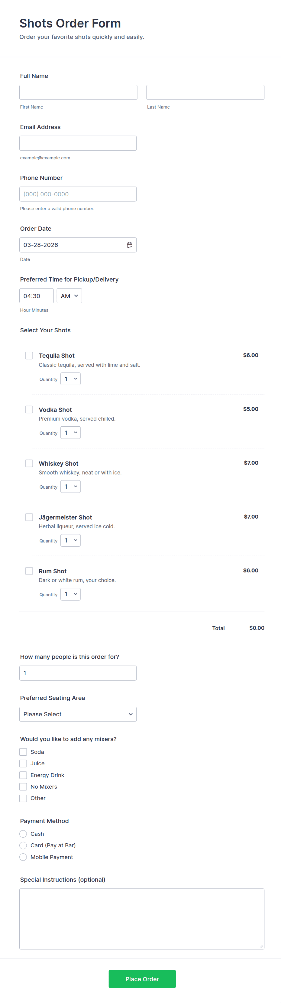Screen dimensions: 281x1003
Task: Open Jägermeister Shot quantity dropdown
Action: click(x=70, y=540)
